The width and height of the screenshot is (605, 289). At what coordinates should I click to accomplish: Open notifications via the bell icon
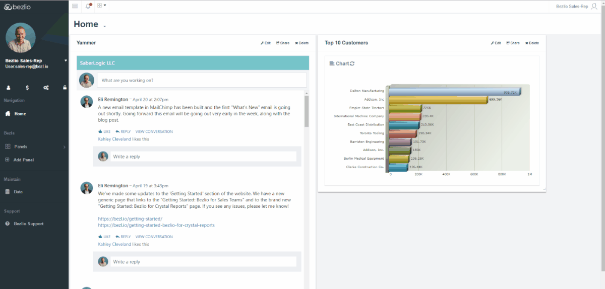point(89,6)
